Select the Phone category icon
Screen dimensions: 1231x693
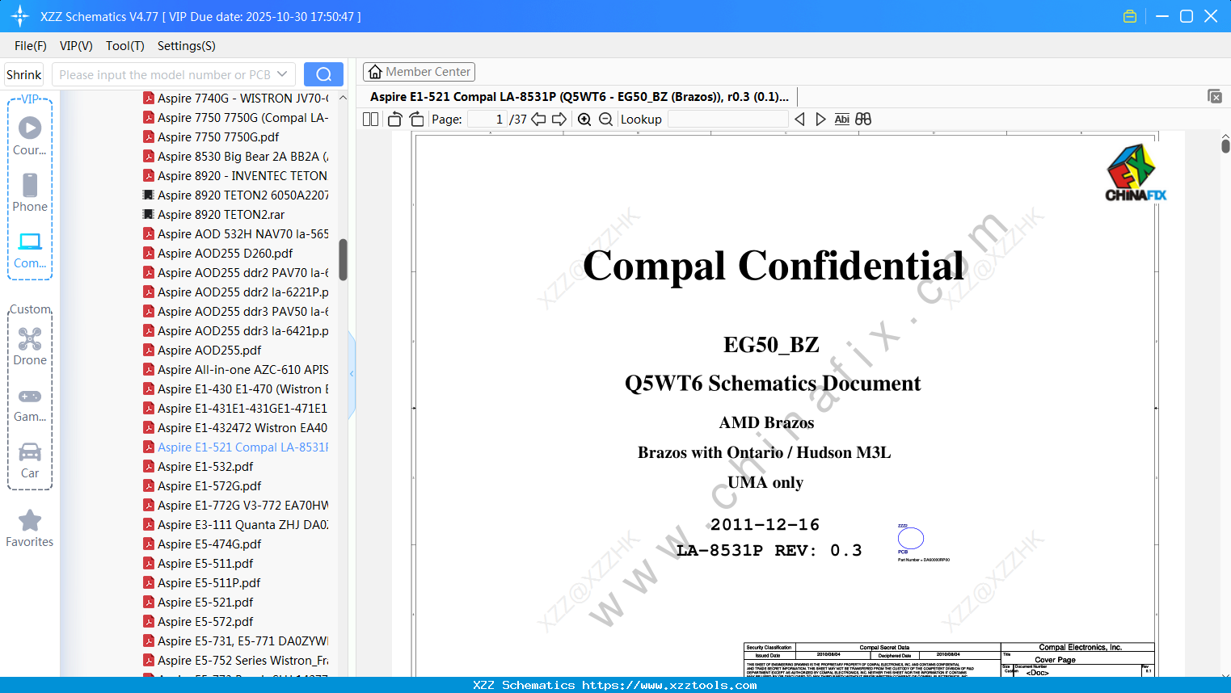pos(30,193)
